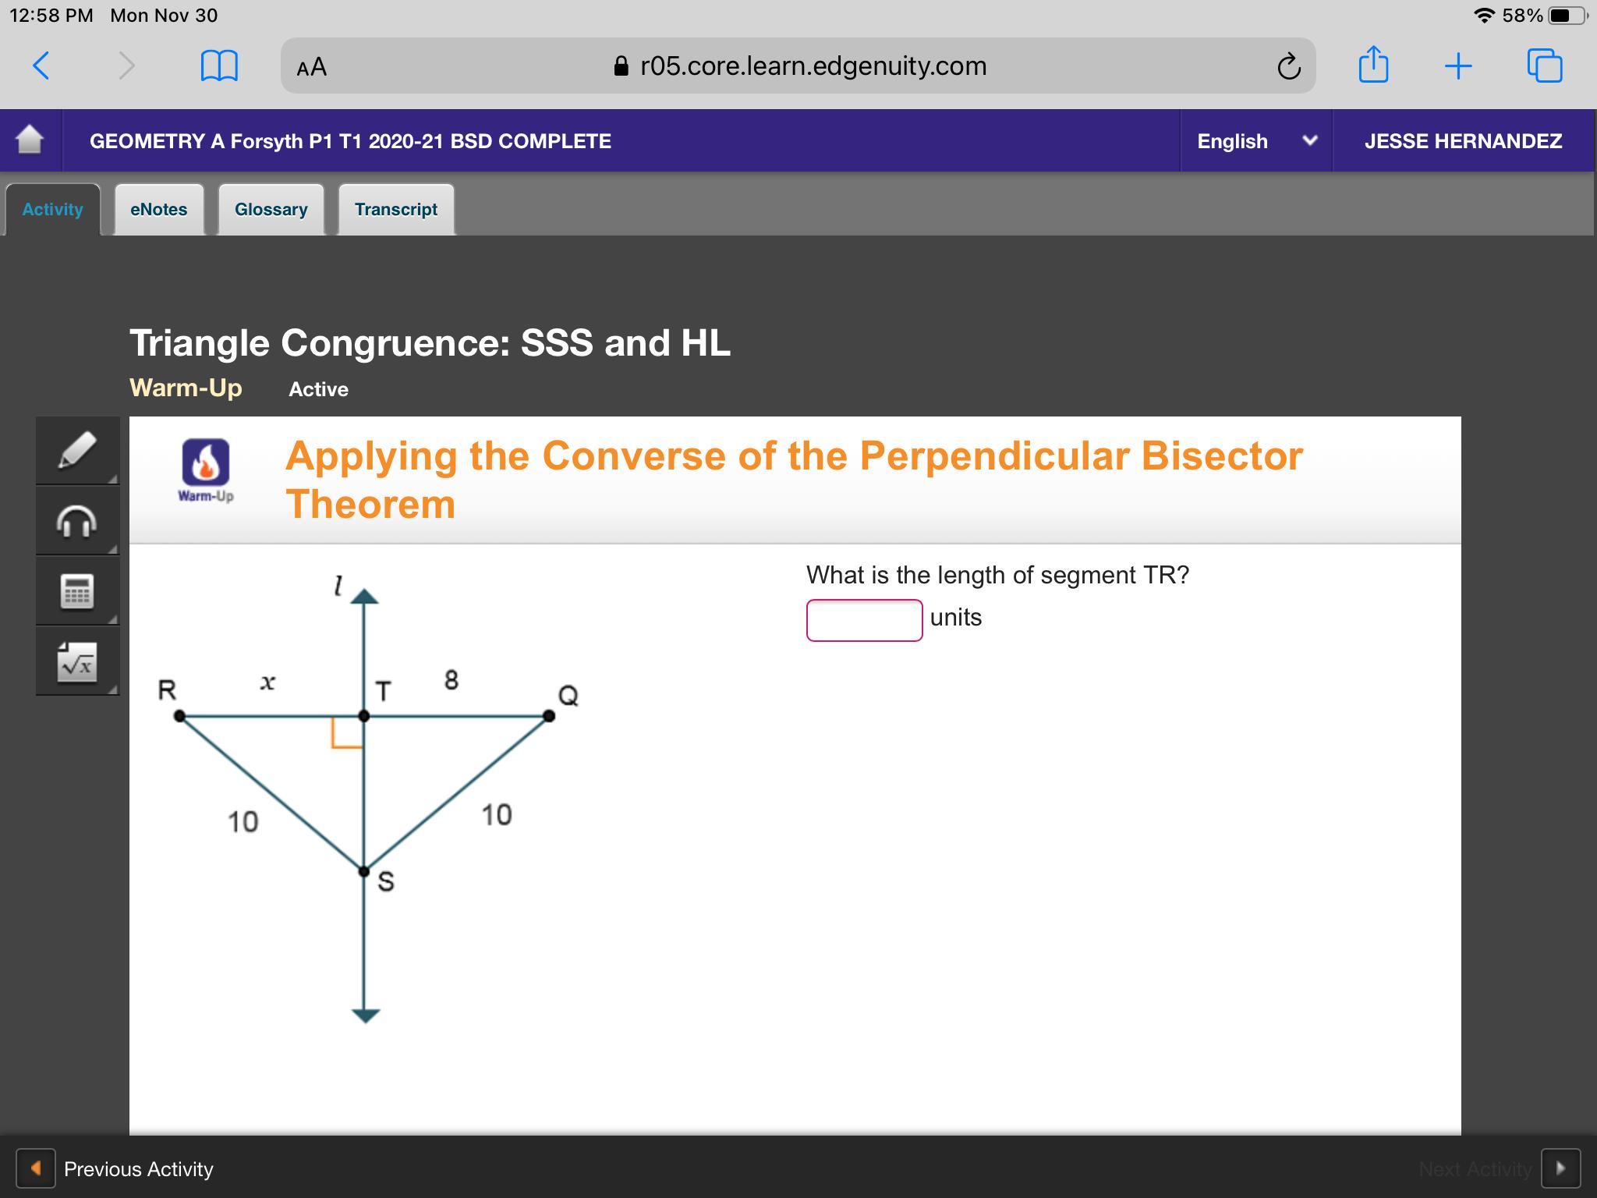Switch to the Transcript tab
The image size is (1597, 1198).
pos(395,209)
